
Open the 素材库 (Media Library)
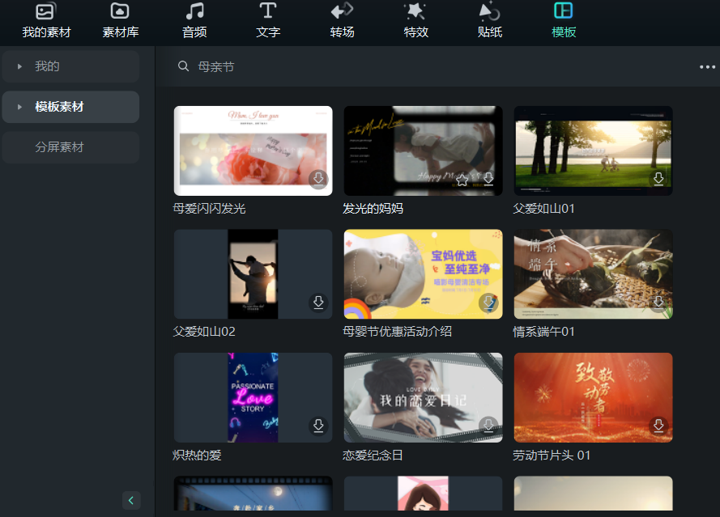tap(120, 22)
